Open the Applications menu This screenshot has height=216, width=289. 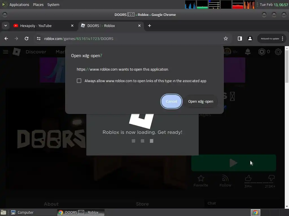[19, 4]
